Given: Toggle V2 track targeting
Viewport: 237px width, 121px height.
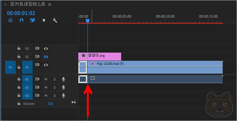Looking at the screenshot, I should click(27, 57).
